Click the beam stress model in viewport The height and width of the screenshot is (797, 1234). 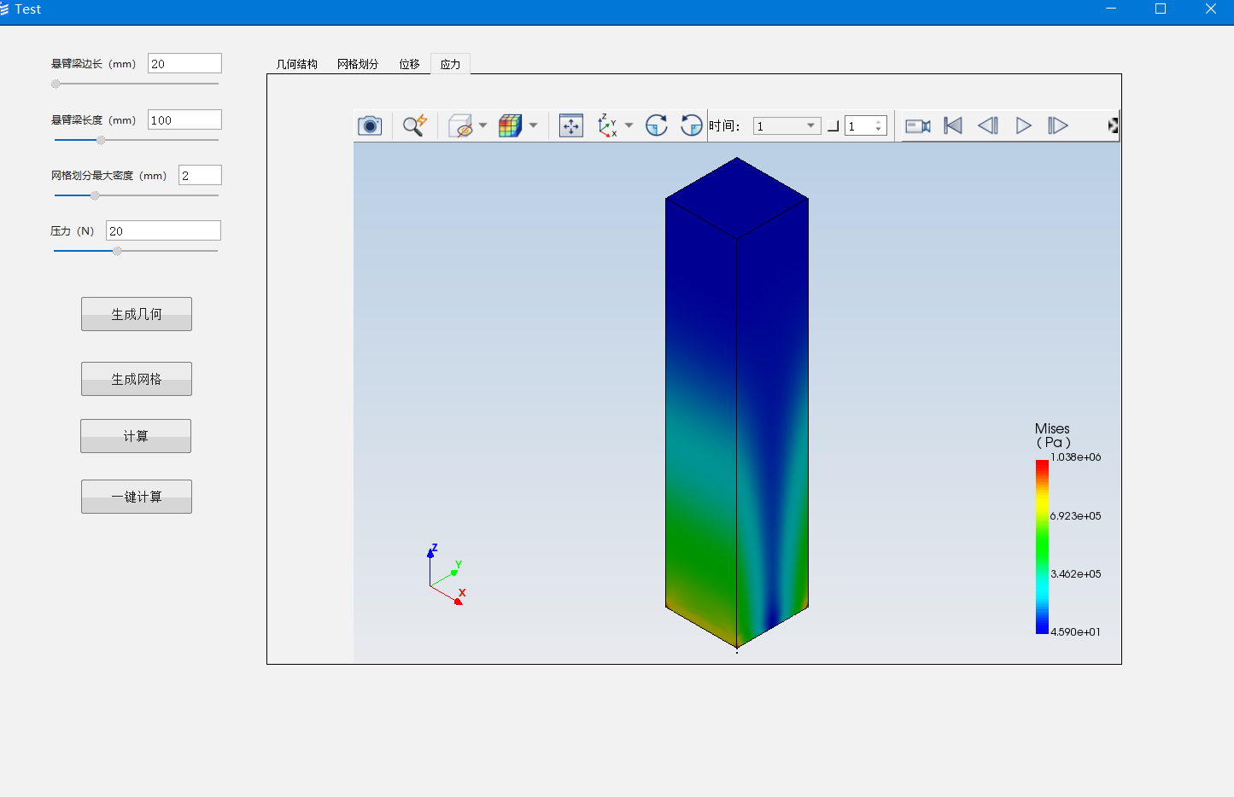[x=736, y=403]
